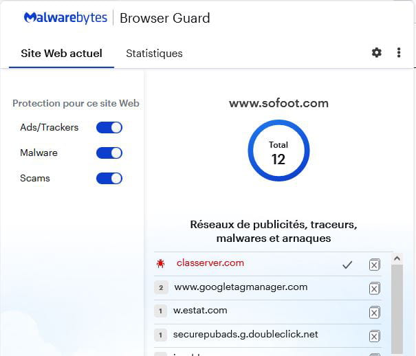This screenshot has height=356, width=416.
Task: Click the X box icon for securepubads.g.doubleclick.net
Action: (x=374, y=336)
